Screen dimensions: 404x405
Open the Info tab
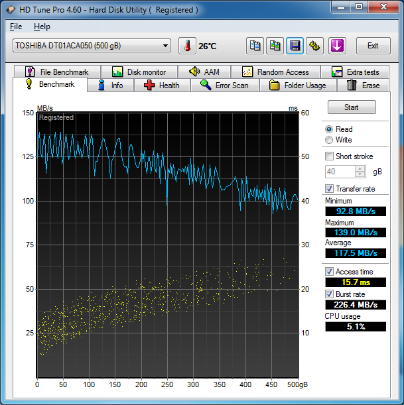click(x=111, y=86)
